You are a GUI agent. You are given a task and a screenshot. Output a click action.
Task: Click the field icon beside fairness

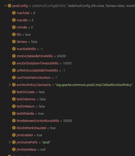[x=14, y=42]
